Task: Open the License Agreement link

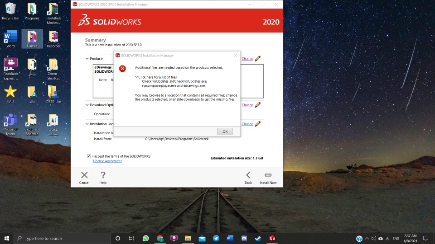Action: [107, 161]
